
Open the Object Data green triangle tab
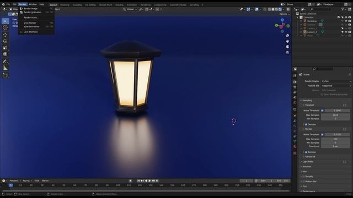coord(295,141)
